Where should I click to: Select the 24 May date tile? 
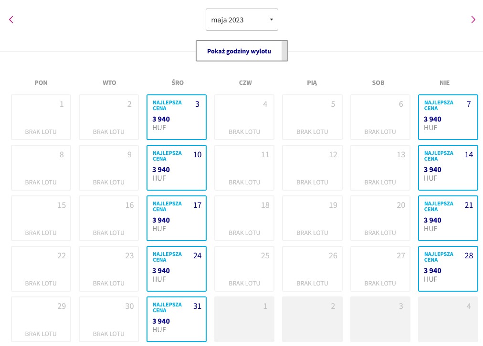click(177, 268)
